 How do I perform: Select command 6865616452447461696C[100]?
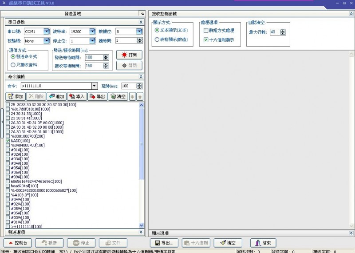(x=36, y=182)
